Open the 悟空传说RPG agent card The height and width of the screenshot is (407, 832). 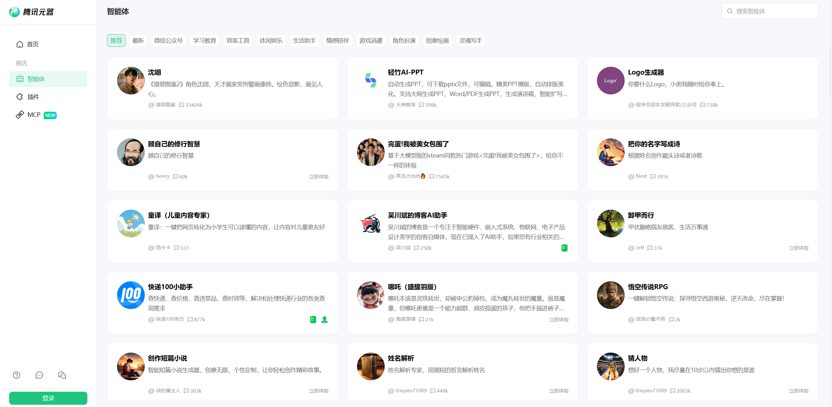point(703,303)
